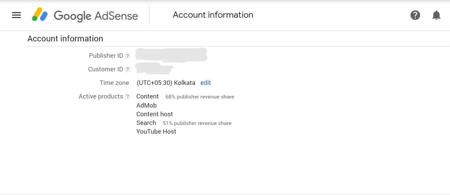Click the Content host product entry
The height and width of the screenshot is (195, 450).
click(155, 114)
